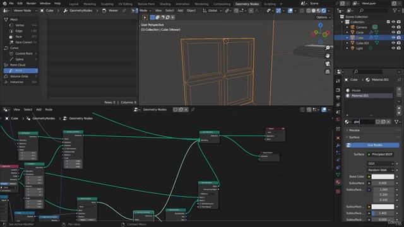Open the Blender logo menu

4,4
